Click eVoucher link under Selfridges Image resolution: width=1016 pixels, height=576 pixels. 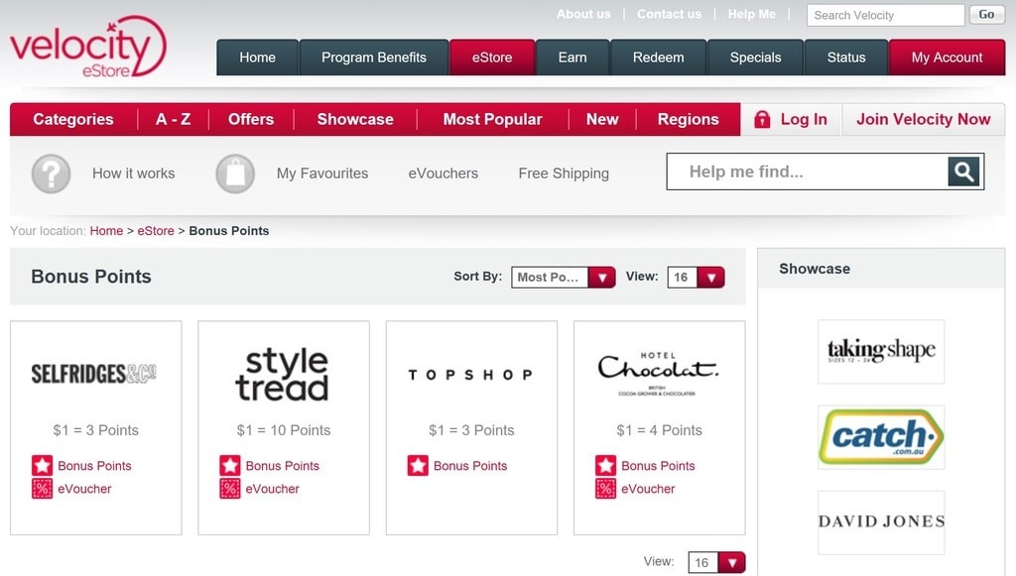[84, 490]
